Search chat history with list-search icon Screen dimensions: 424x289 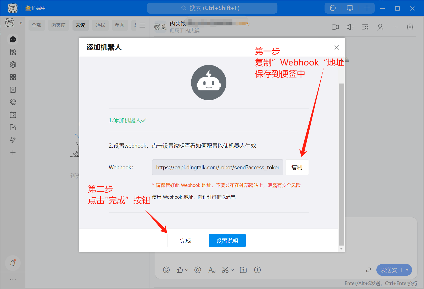pos(365,27)
